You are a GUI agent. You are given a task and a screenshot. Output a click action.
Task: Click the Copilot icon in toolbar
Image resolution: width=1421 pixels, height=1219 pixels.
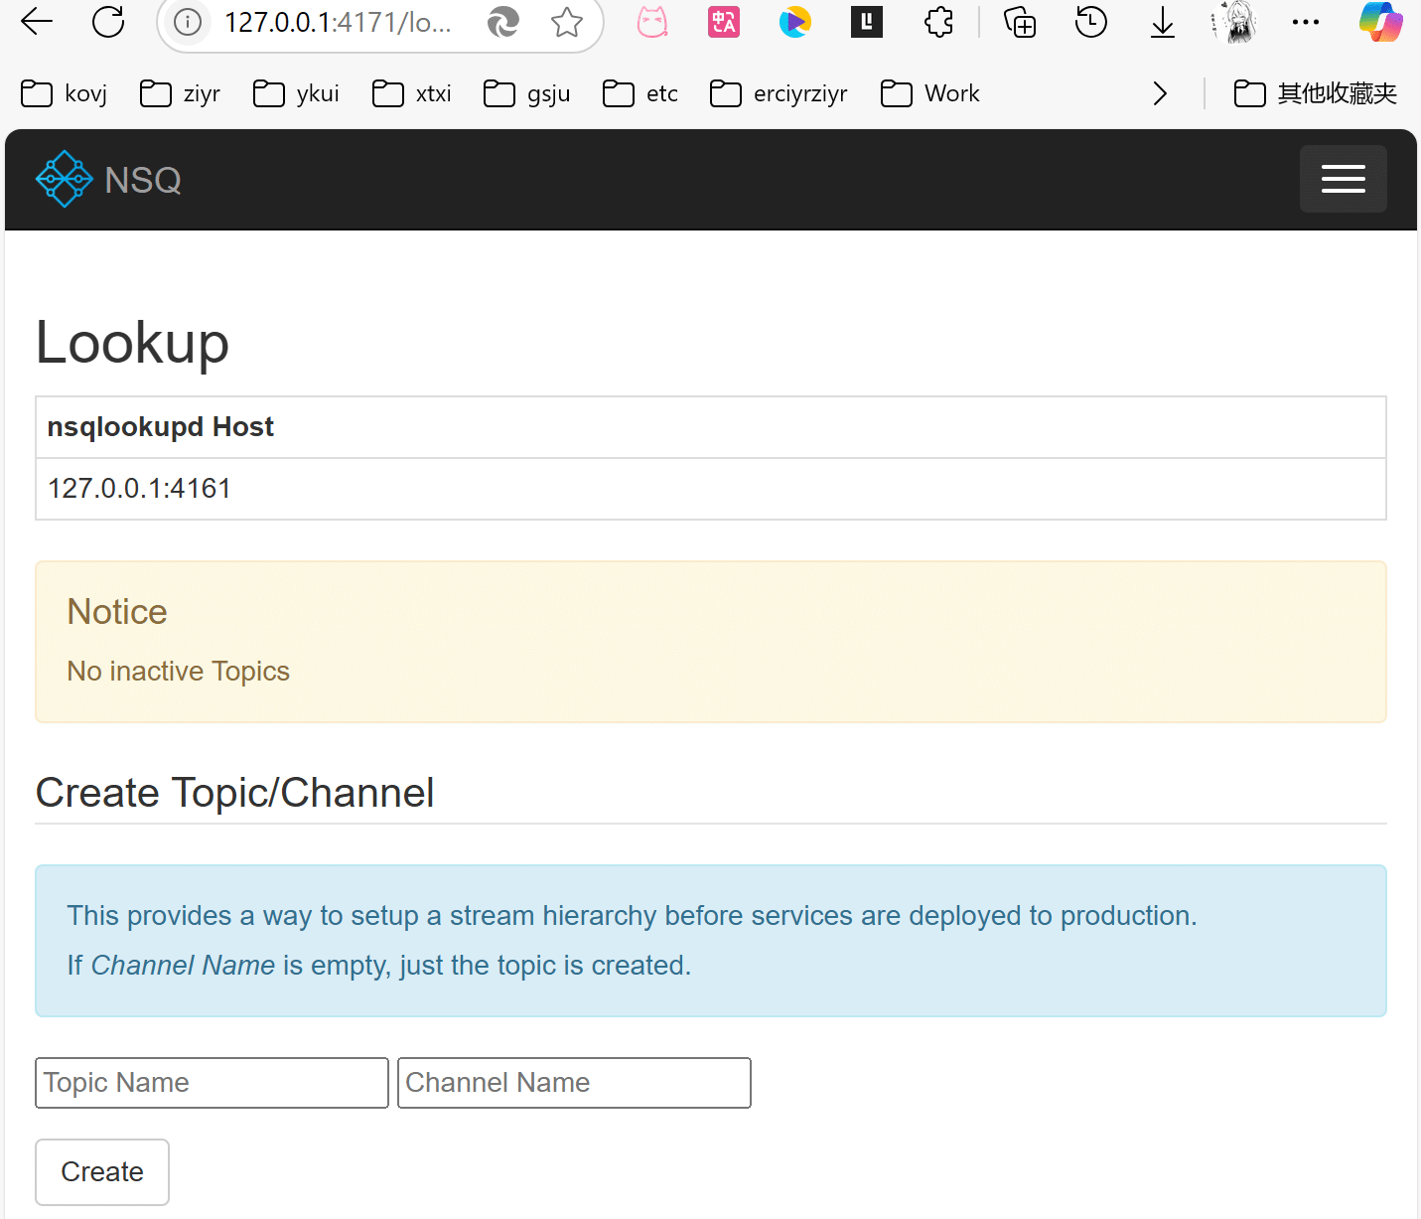point(1380,22)
